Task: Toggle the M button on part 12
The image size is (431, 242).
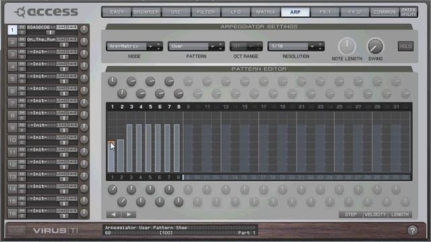Action: pos(22,162)
